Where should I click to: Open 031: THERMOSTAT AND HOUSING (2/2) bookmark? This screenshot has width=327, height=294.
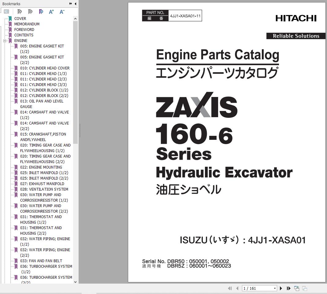coord(41,231)
